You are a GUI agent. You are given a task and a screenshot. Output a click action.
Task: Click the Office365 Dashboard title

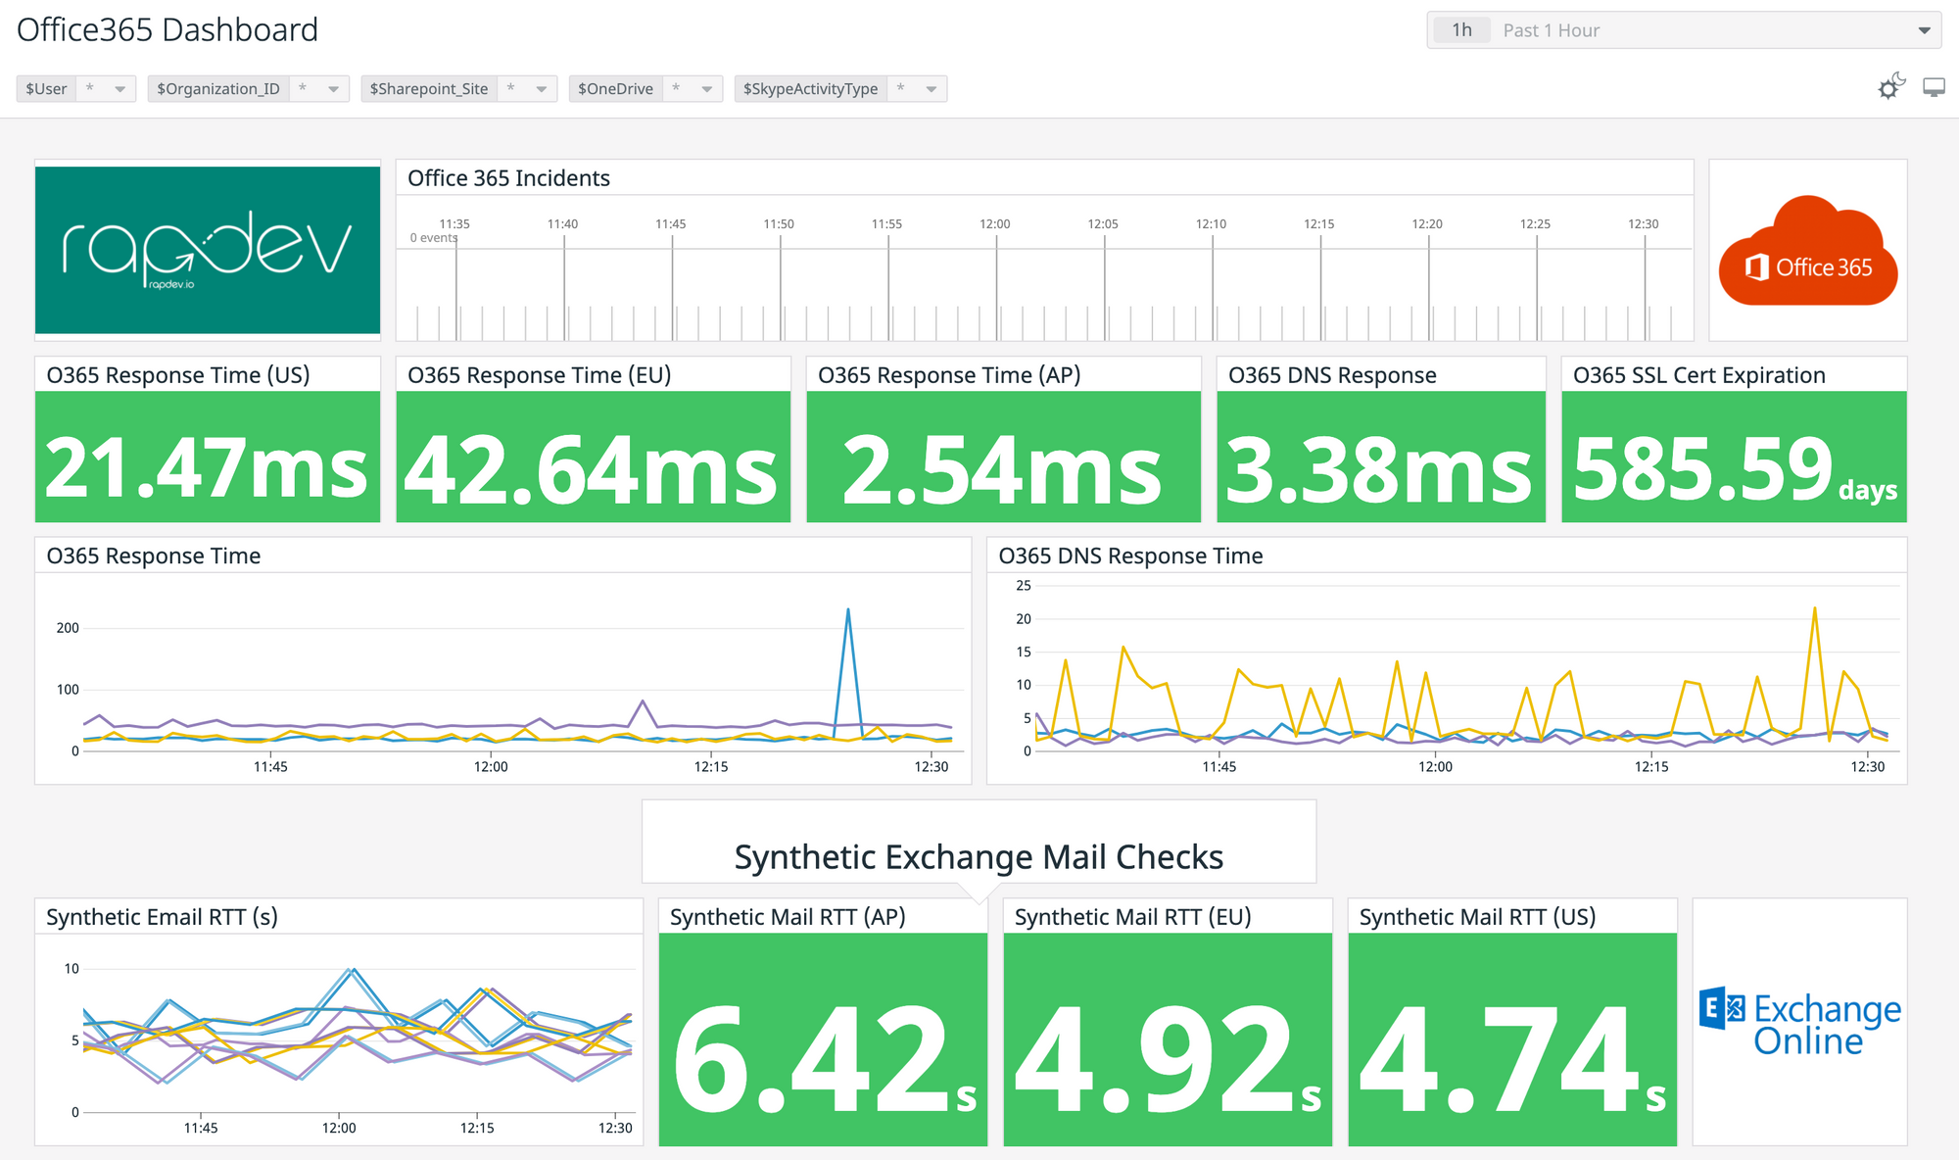point(167,29)
